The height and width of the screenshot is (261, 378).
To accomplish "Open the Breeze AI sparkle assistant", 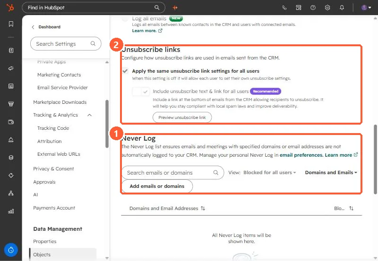I will coord(175,8).
